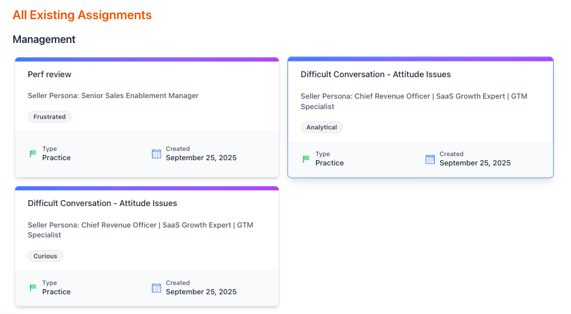
Task: Click the calendar icon in the Curious card
Action: point(156,288)
